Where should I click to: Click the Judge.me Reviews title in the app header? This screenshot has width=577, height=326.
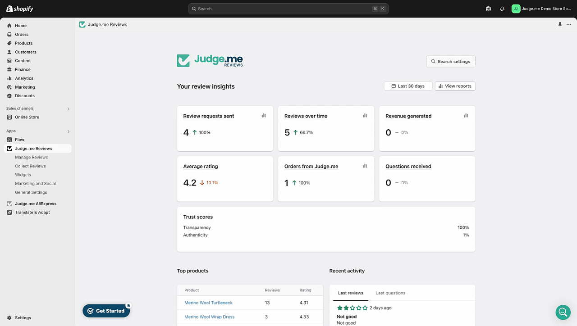(108, 24)
